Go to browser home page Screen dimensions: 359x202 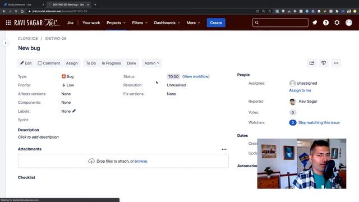(x=22, y=11)
